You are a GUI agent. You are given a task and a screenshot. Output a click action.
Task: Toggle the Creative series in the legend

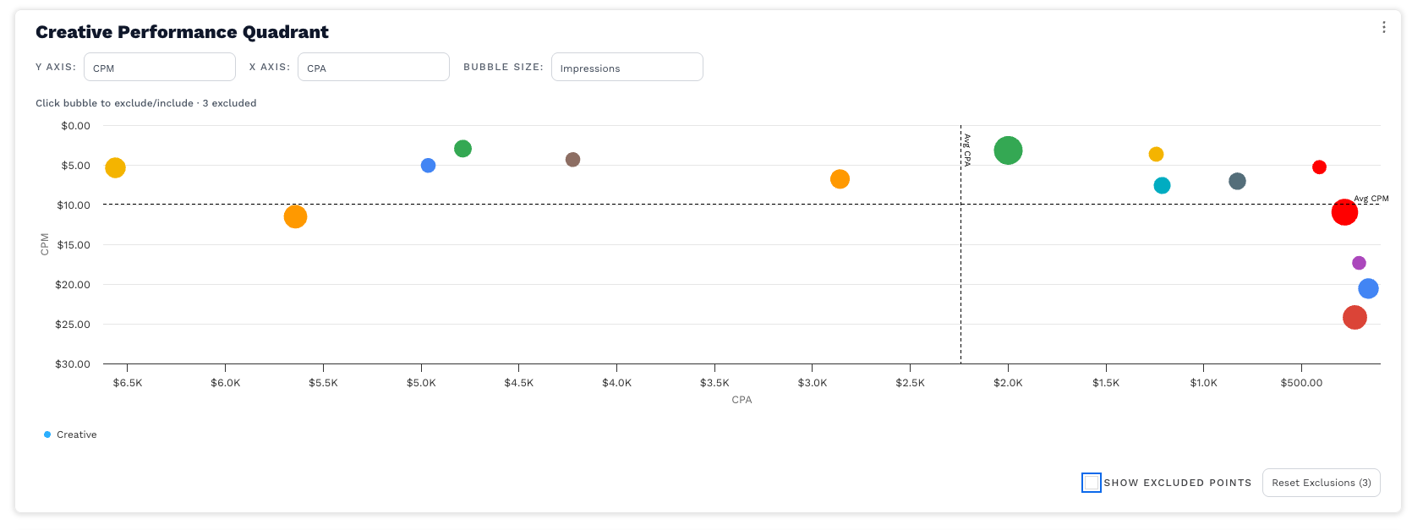(71, 434)
